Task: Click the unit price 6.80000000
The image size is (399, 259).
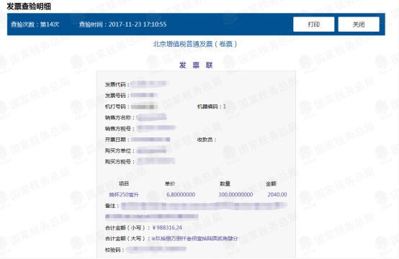Action: [x=181, y=195]
